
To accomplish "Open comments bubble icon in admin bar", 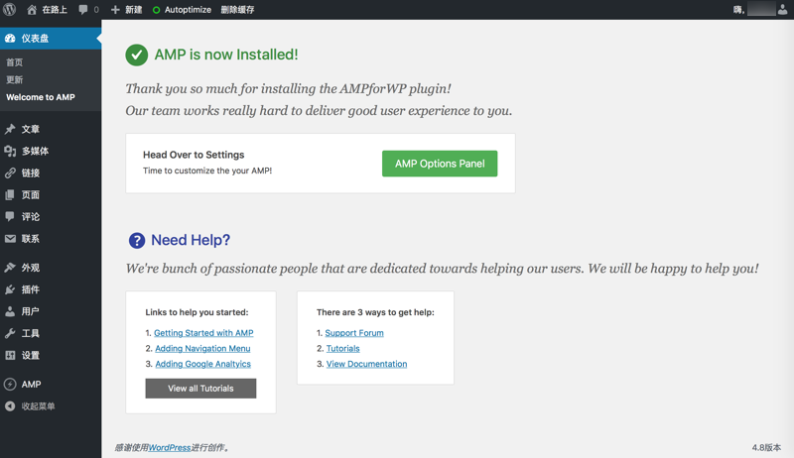I will coord(83,10).
